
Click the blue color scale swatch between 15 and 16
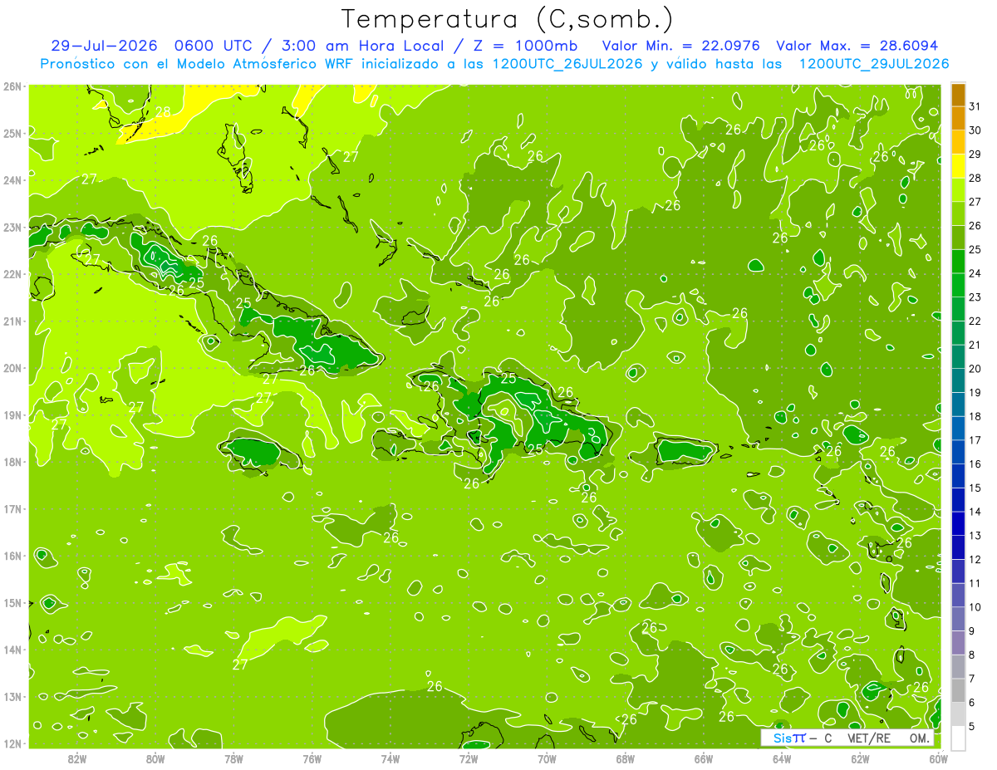(x=958, y=476)
